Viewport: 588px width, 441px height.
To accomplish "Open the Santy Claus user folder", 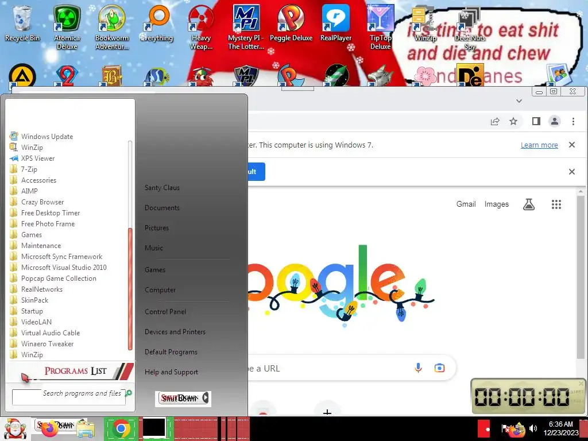I will tap(162, 188).
